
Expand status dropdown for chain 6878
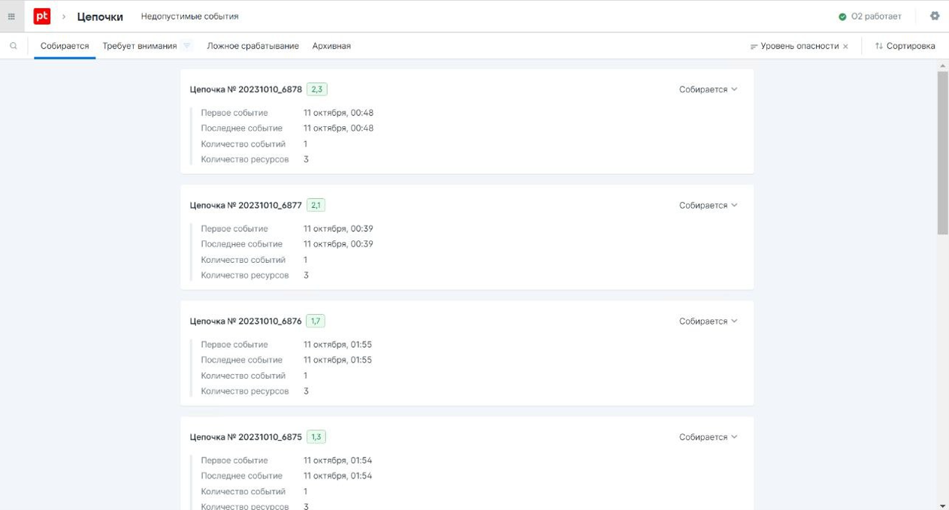pyautogui.click(x=708, y=89)
